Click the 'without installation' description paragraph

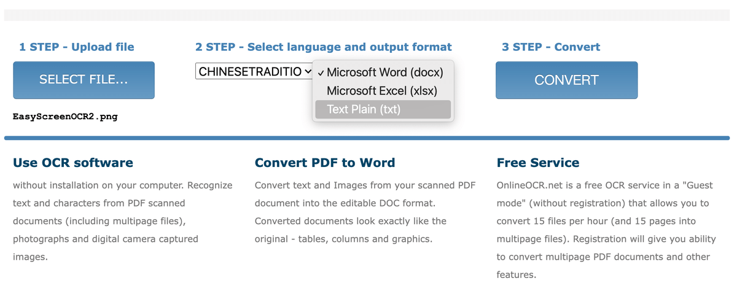pos(123,221)
